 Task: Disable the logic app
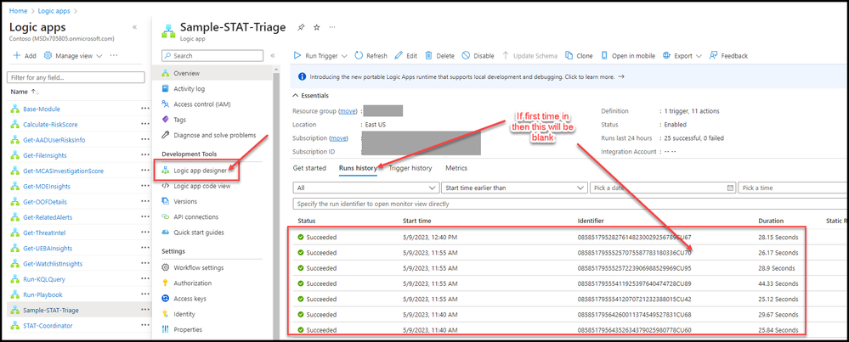coord(478,56)
